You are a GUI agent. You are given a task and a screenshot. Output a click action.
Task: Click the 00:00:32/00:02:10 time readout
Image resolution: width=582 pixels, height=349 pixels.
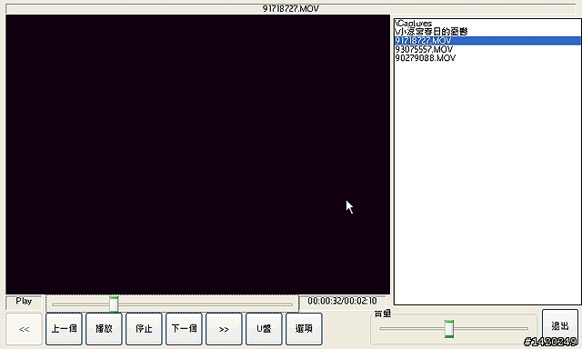(342, 301)
